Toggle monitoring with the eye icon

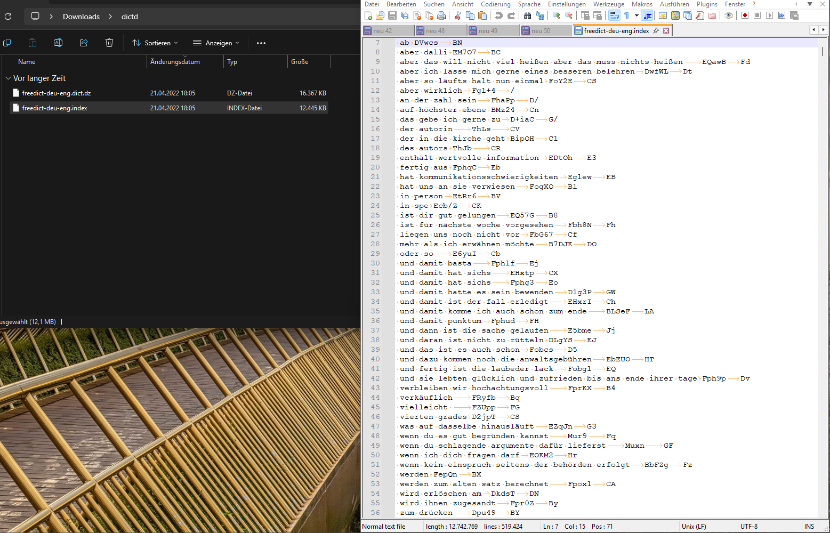tap(728, 15)
